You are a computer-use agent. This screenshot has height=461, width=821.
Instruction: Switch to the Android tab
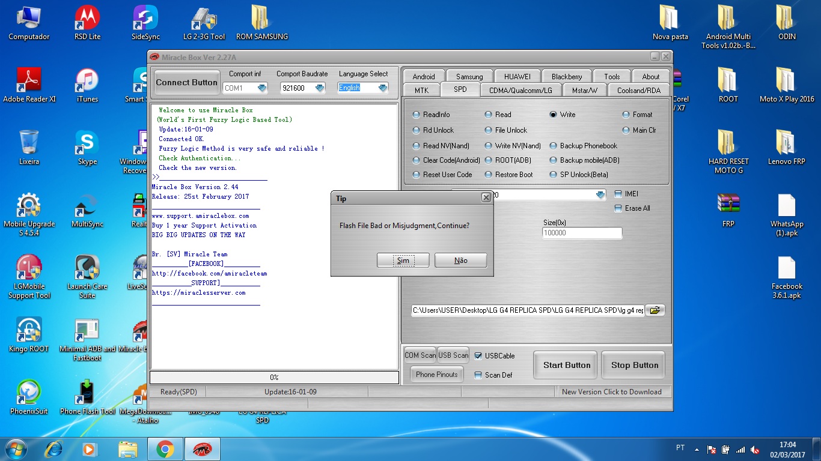(424, 76)
